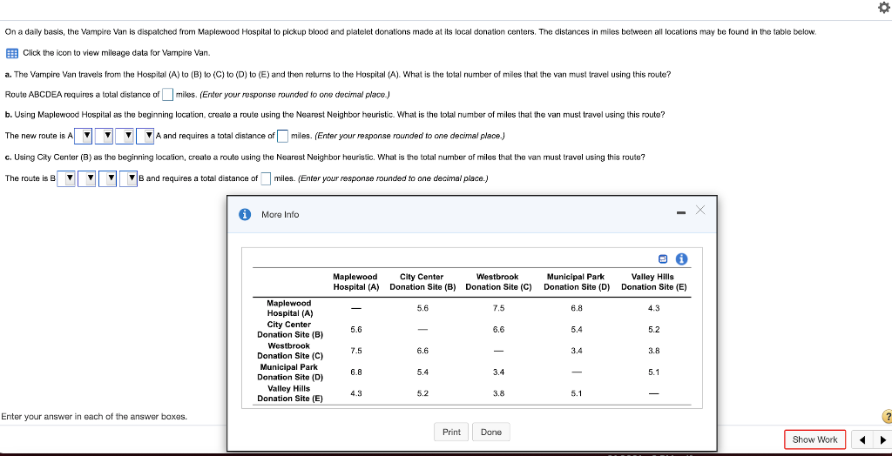892x456 pixels.
Task: Click the Print button
Action: (451, 433)
